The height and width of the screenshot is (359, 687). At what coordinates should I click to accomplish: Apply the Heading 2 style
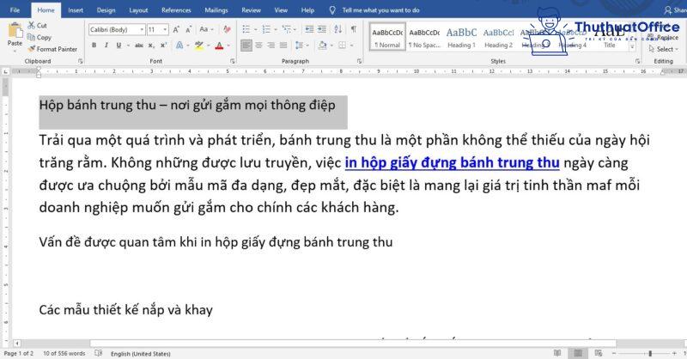click(x=499, y=38)
